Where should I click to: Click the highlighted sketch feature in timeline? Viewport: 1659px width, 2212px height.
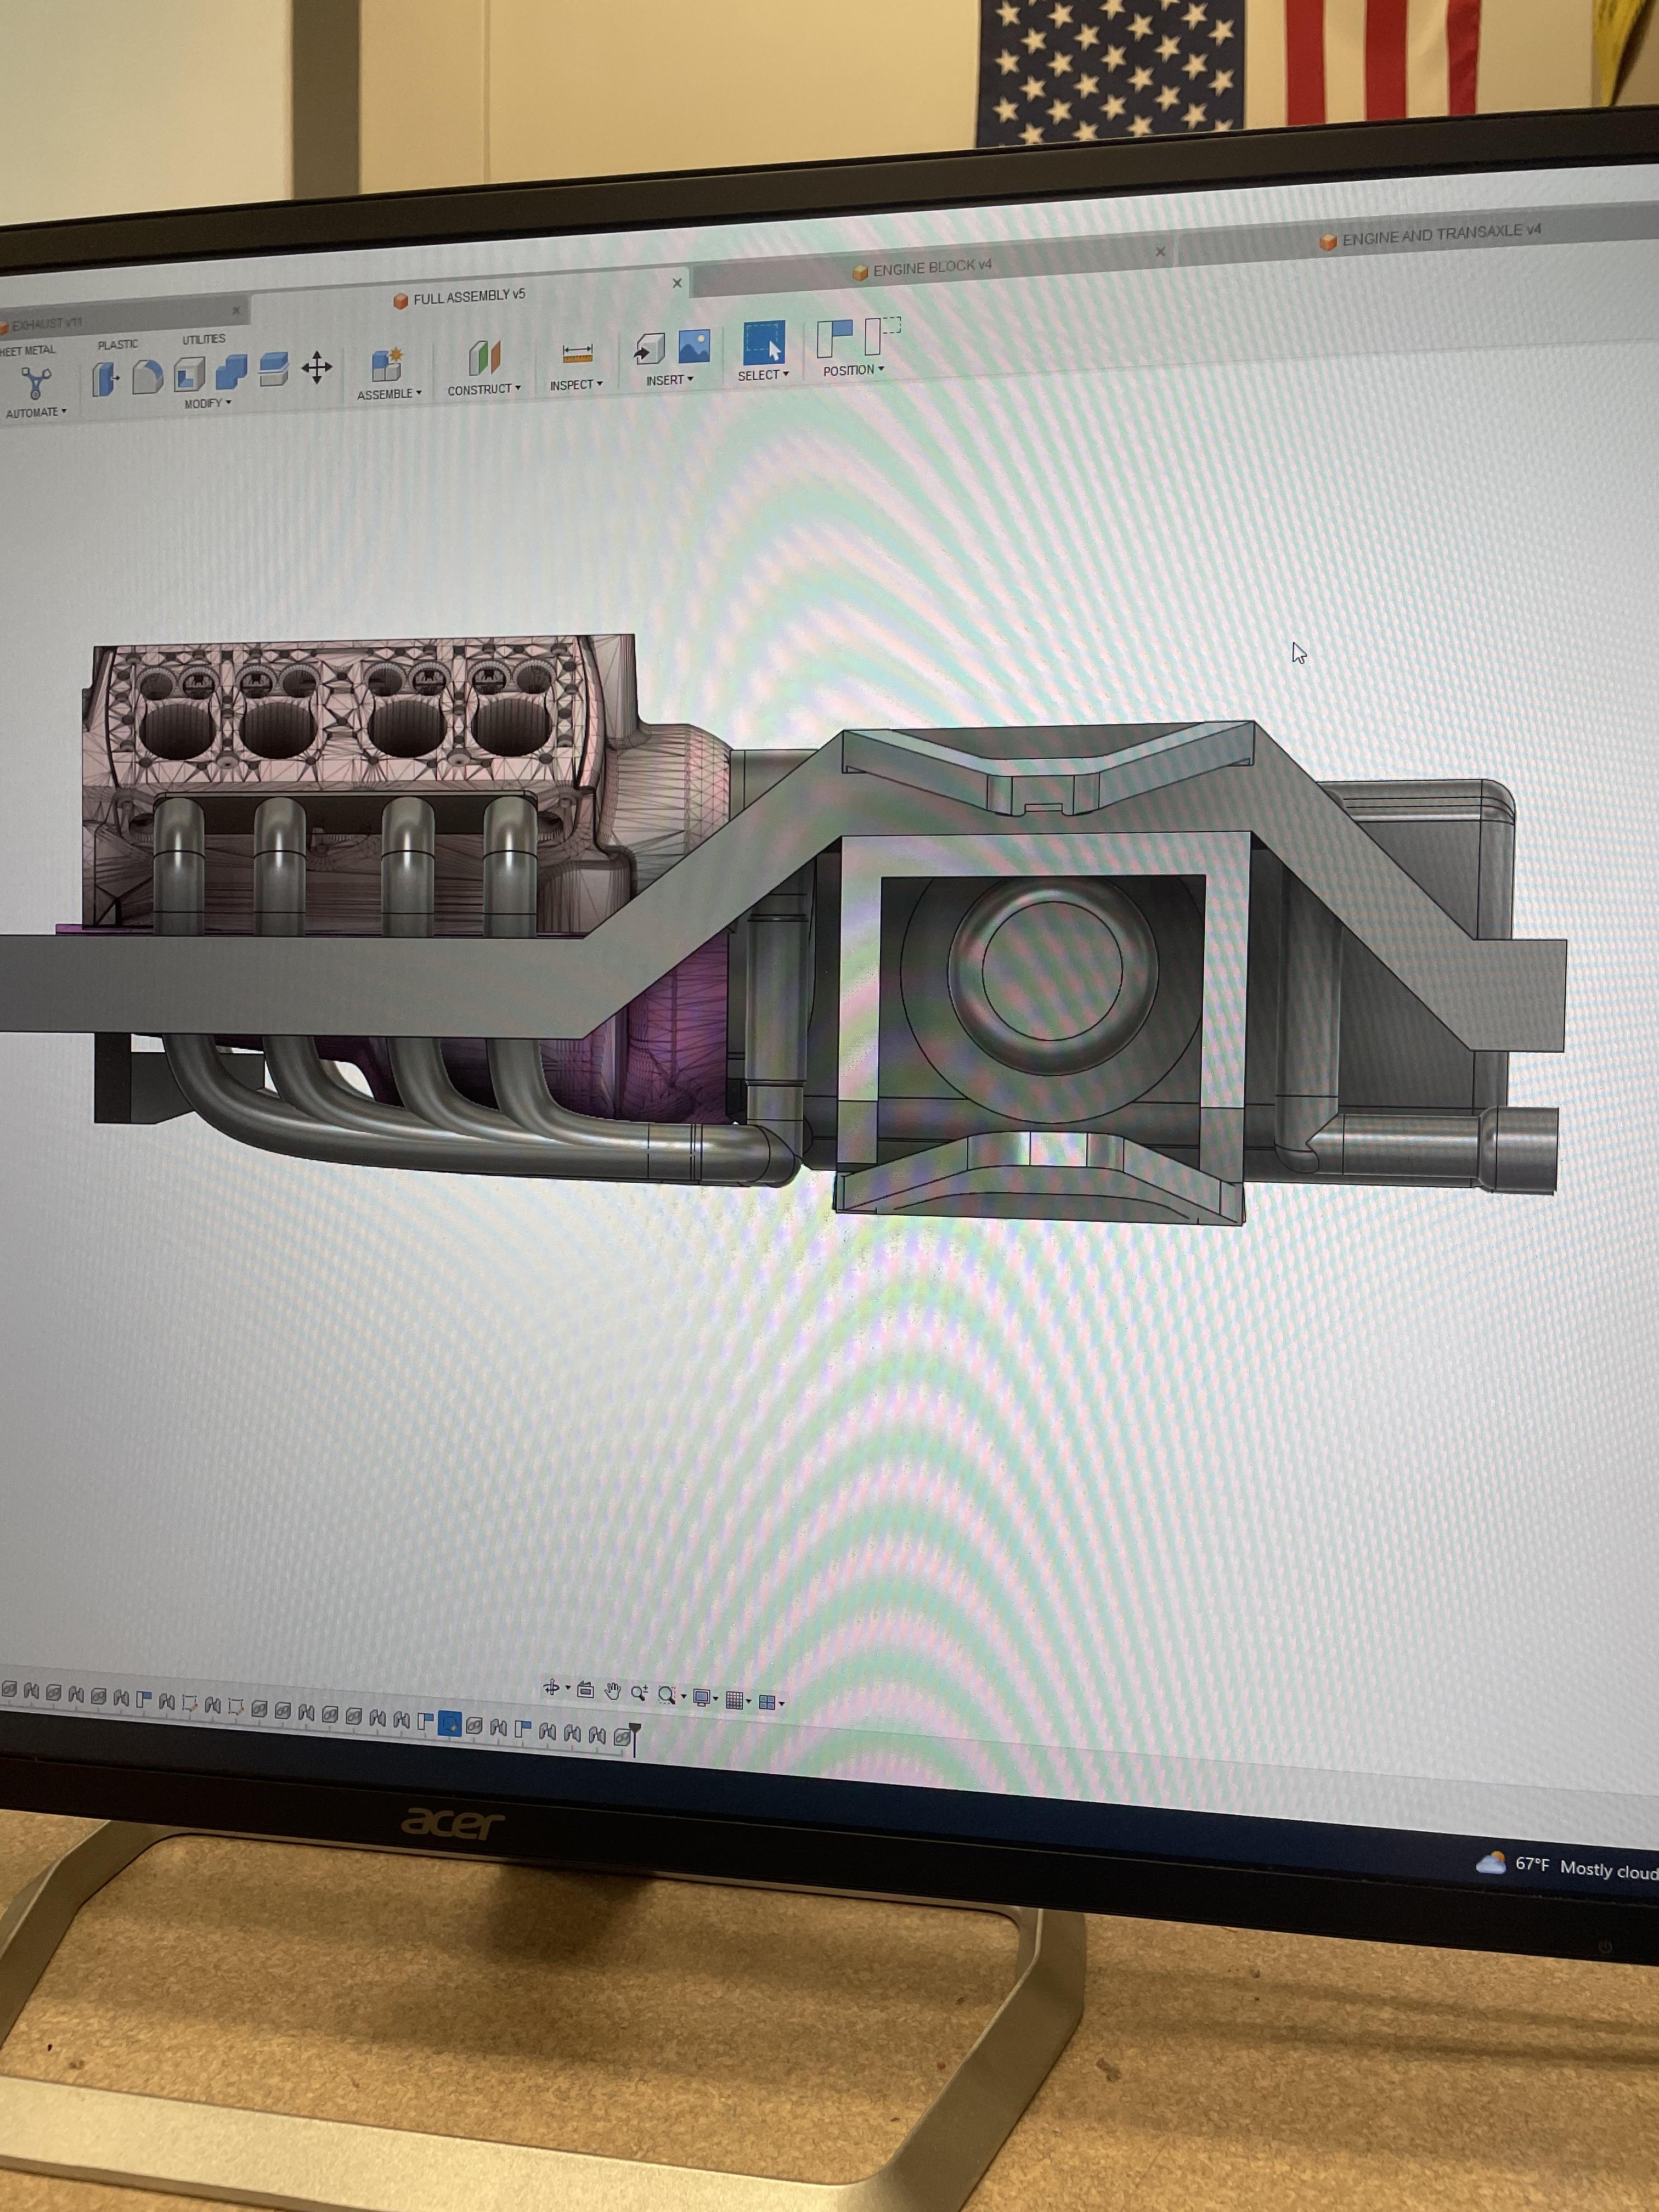click(x=450, y=1723)
